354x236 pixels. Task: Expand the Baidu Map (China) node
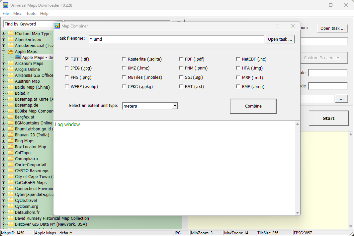click(x=4, y=87)
